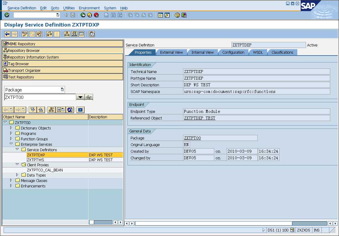Click the Display object list hierarchy icon

67,34
